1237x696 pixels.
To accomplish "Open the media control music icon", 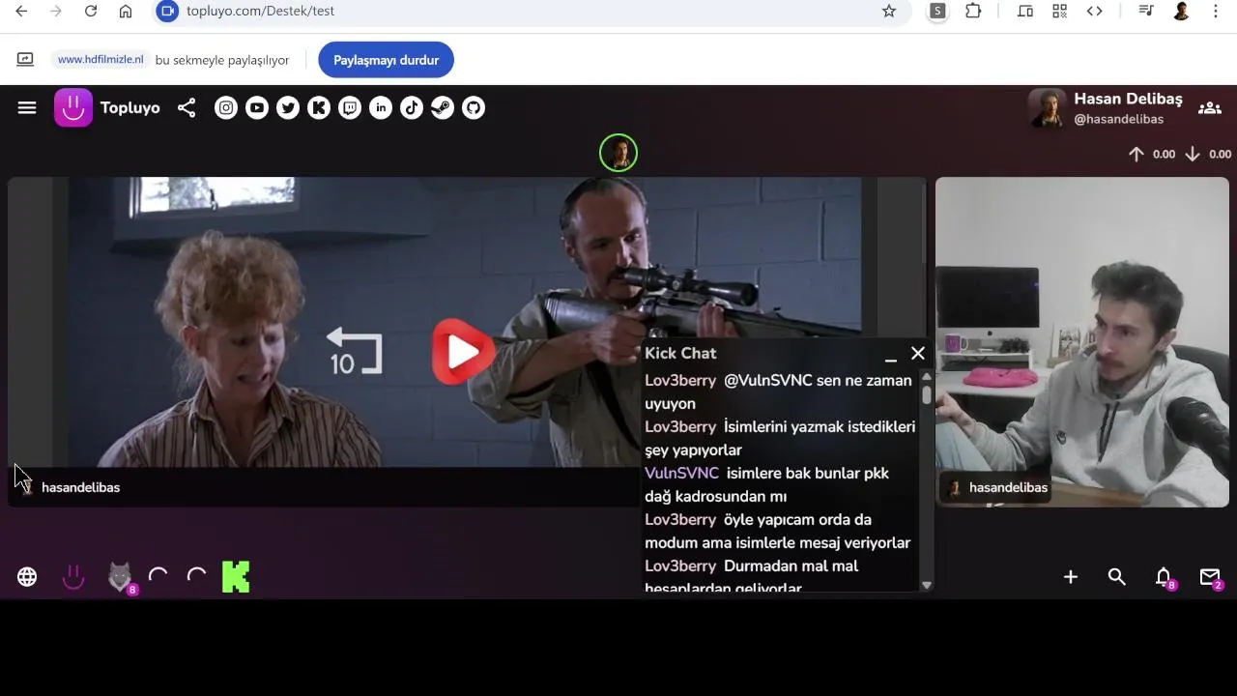I will [x=1145, y=11].
